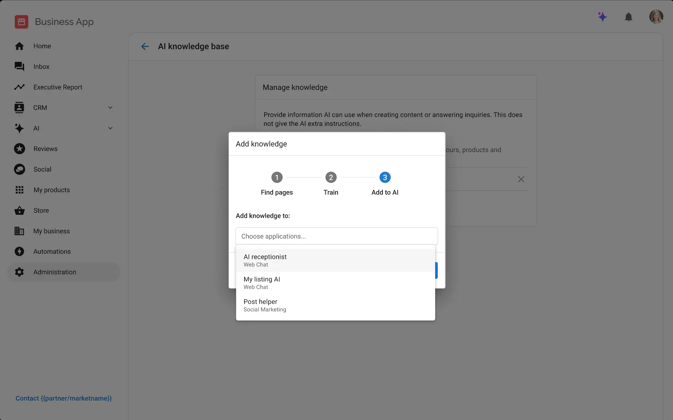This screenshot has width=673, height=420.
Task: Click the notification bell
Action: [628, 17]
